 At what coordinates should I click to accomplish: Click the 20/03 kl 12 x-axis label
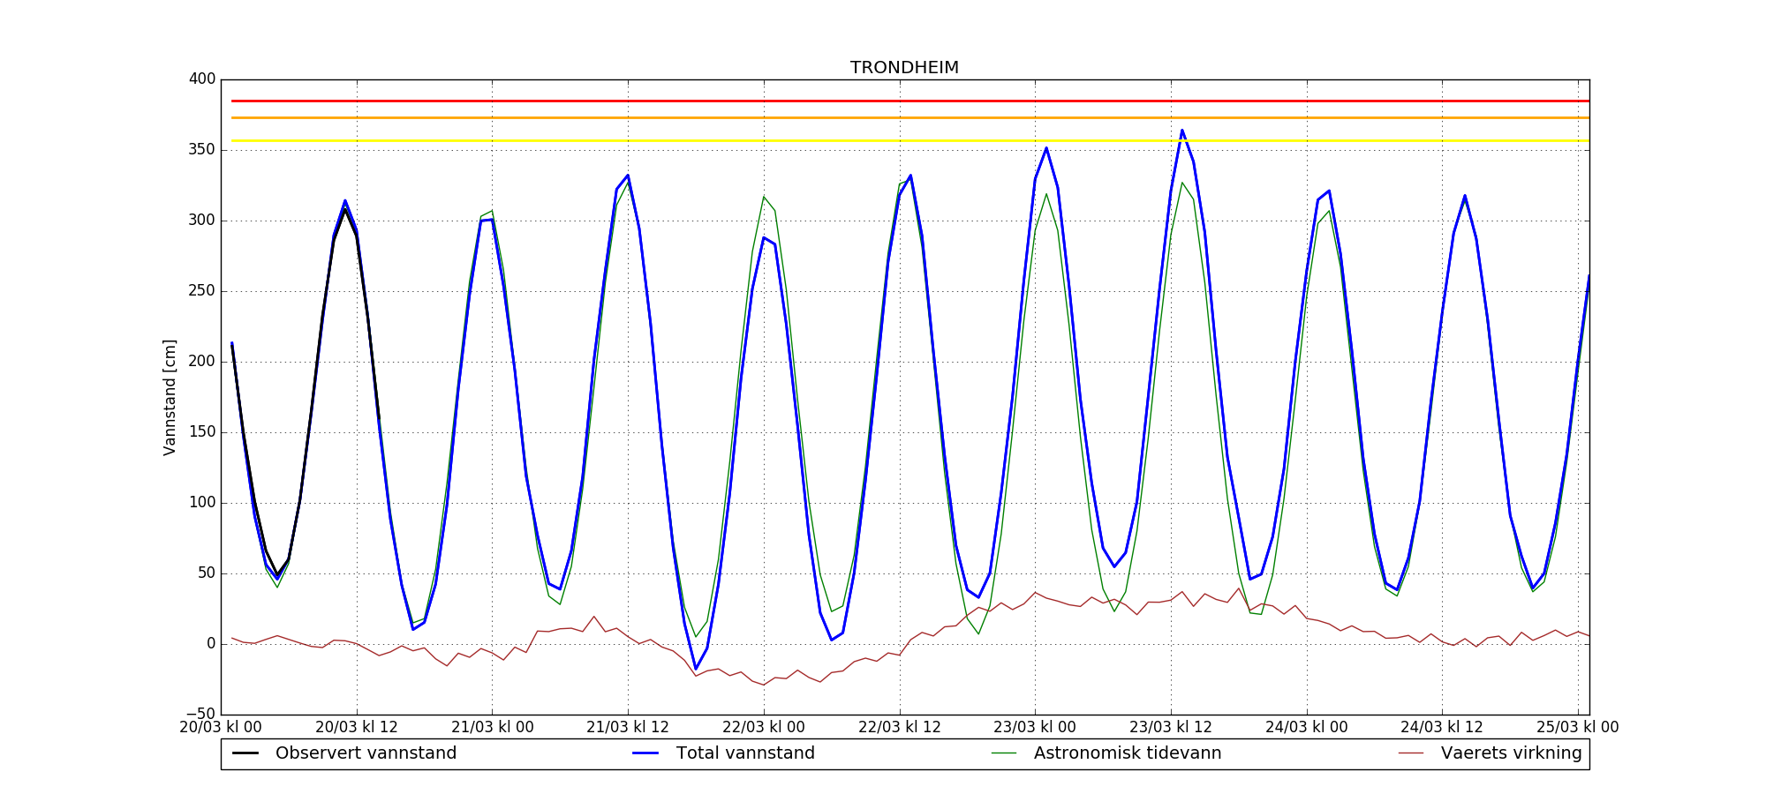pos(357,728)
